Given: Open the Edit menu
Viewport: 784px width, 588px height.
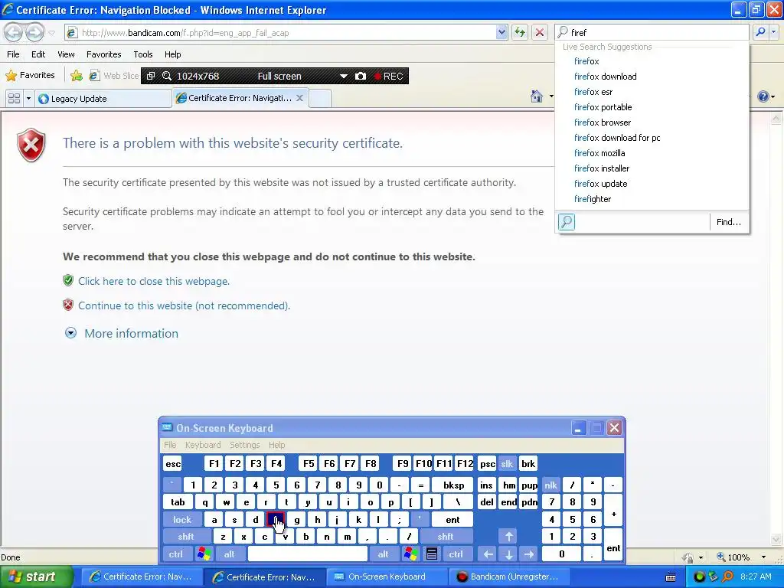Looking at the screenshot, I should pos(38,54).
